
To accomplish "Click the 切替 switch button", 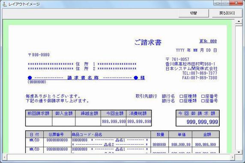I will (x=194, y=13).
